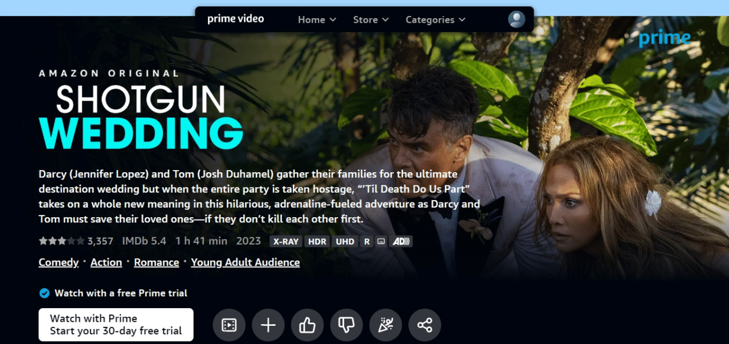Click the prime video logo
729x344 pixels.
pyautogui.click(x=235, y=19)
